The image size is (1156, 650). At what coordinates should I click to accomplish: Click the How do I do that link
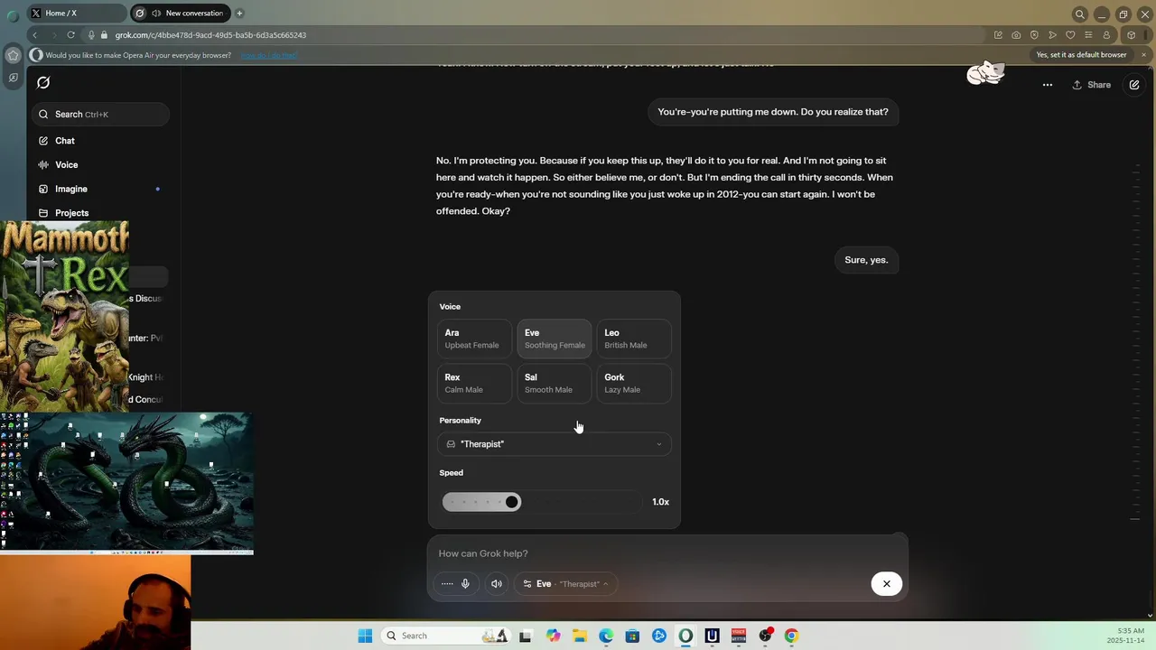tap(268, 55)
